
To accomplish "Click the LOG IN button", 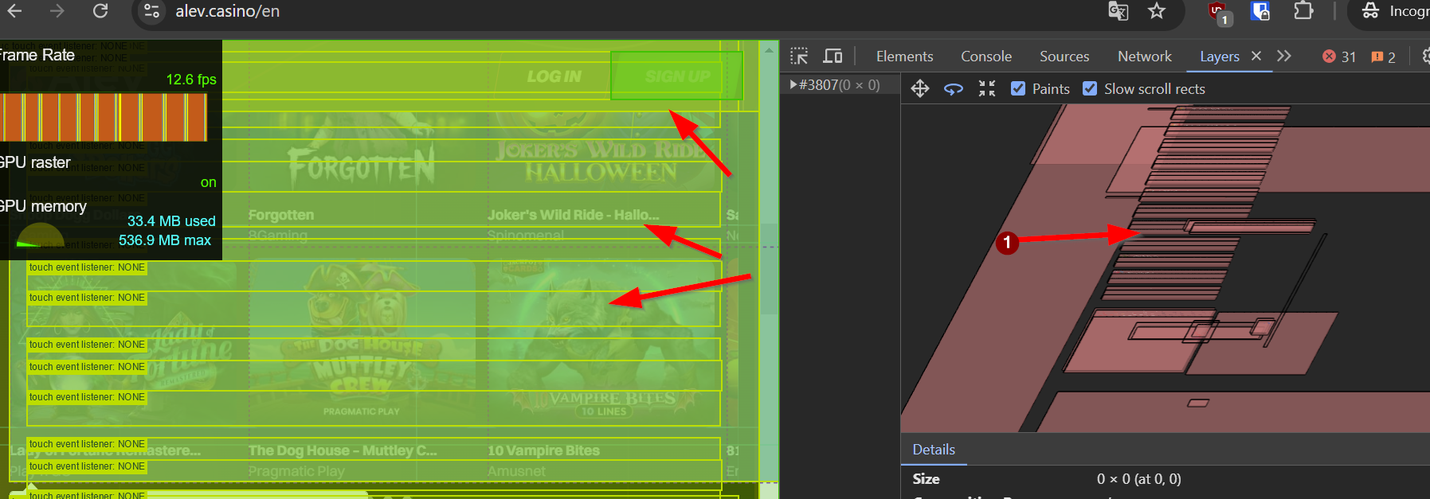I will 554,76.
